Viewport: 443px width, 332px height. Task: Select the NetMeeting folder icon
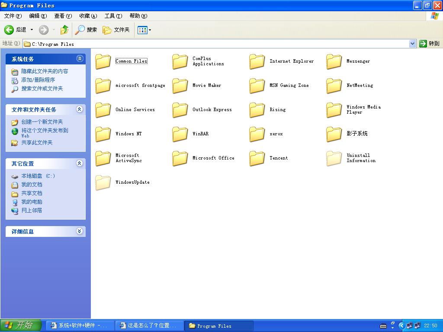coord(334,86)
